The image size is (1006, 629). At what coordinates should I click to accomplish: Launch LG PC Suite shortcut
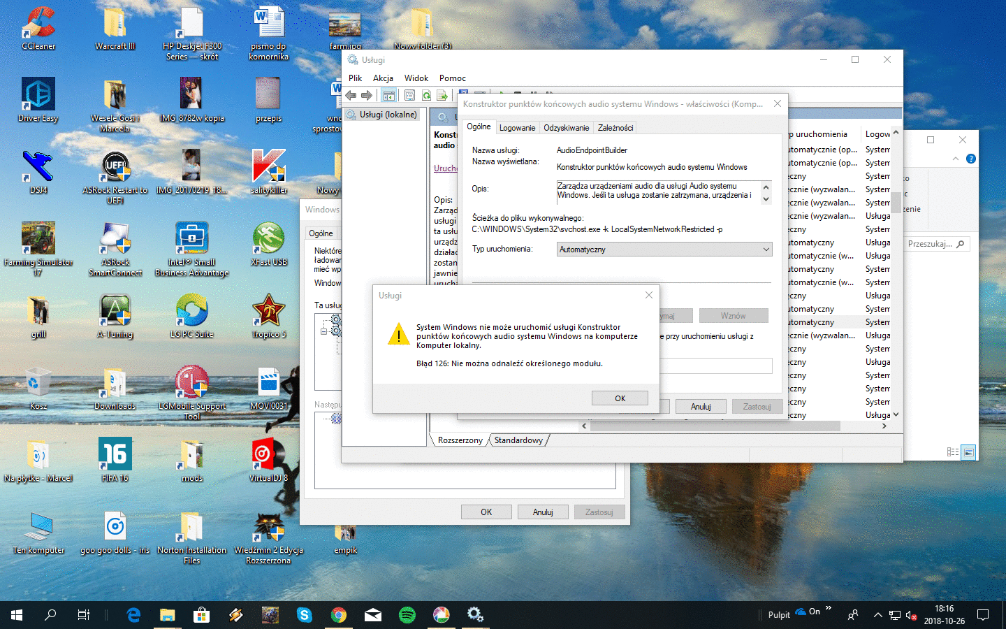click(191, 316)
